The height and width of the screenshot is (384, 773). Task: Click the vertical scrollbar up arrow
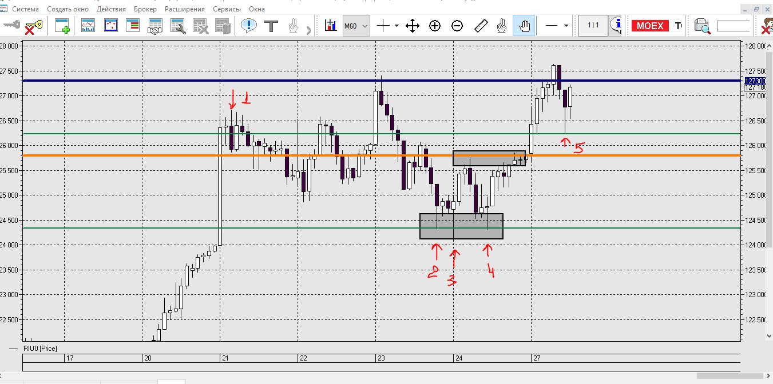(x=769, y=45)
